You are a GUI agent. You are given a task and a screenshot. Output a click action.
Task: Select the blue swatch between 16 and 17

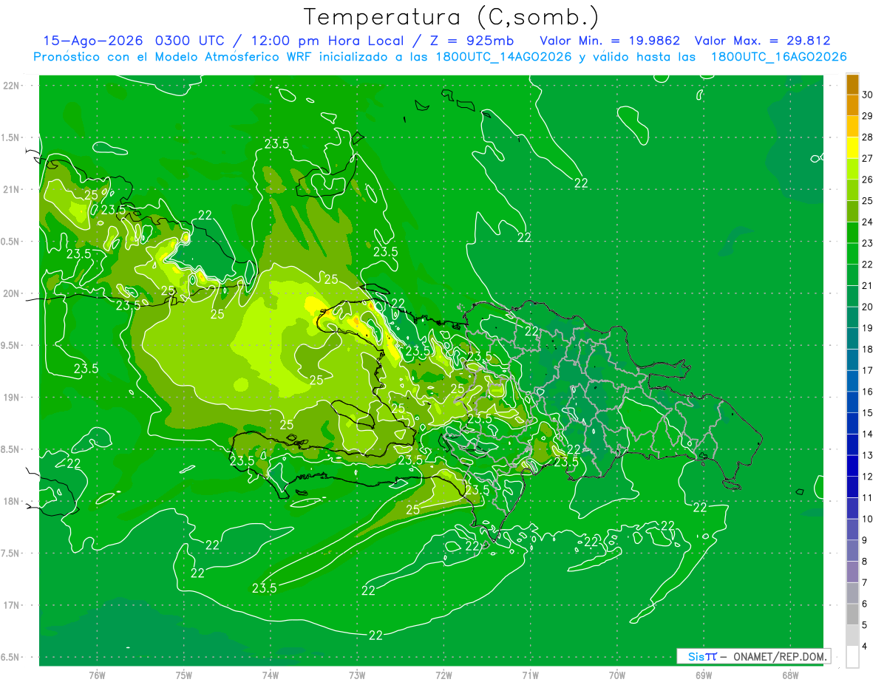[852, 381]
